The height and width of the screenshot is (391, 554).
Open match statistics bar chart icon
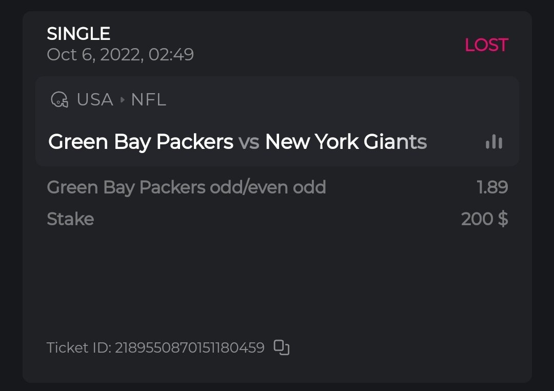494,142
